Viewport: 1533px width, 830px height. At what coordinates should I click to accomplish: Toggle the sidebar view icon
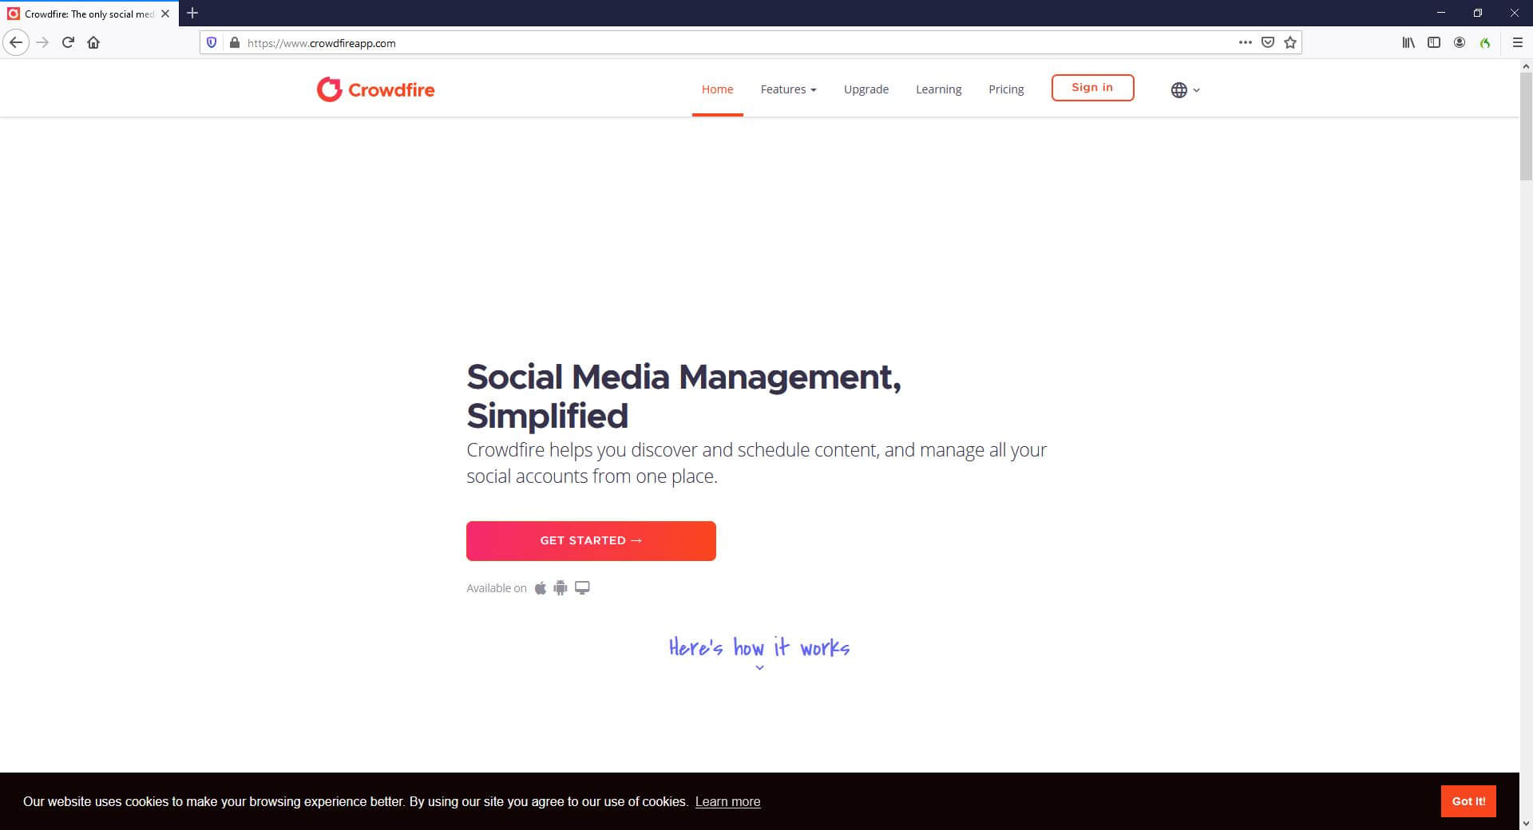pos(1434,42)
